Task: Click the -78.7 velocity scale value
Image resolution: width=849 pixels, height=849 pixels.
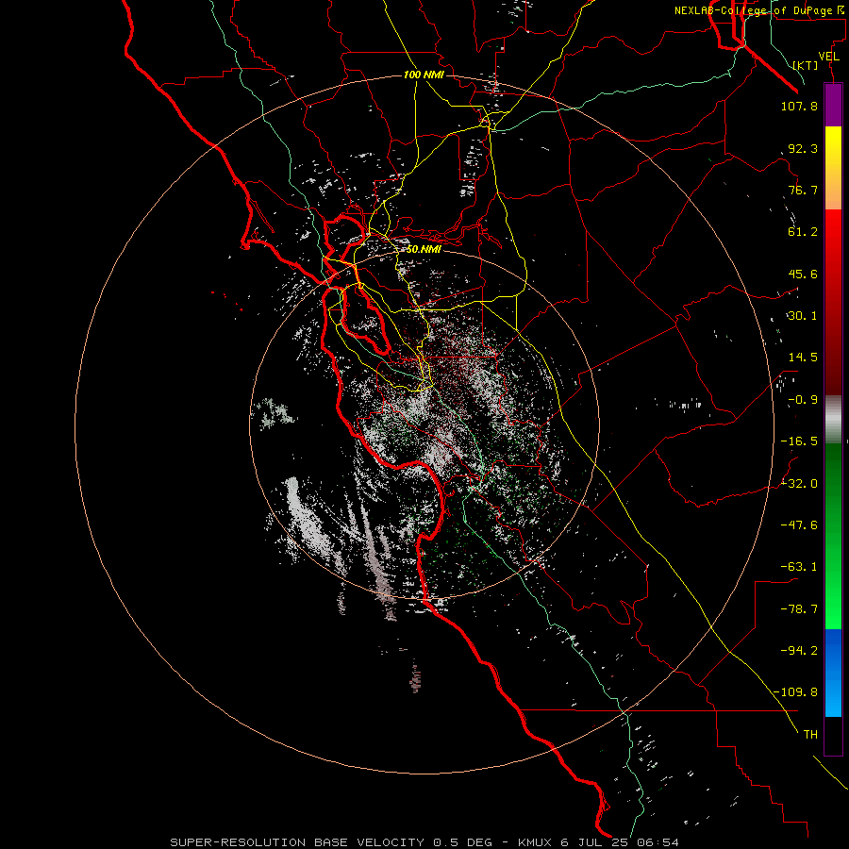Action: point(799,609)
